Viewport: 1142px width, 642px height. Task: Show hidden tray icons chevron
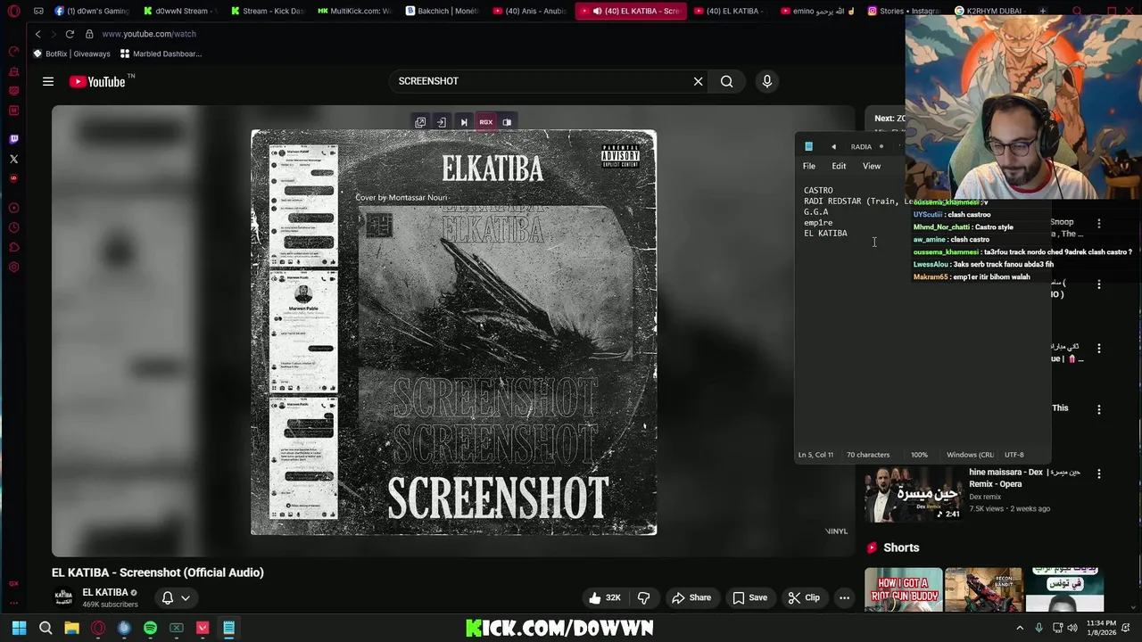1020,628
